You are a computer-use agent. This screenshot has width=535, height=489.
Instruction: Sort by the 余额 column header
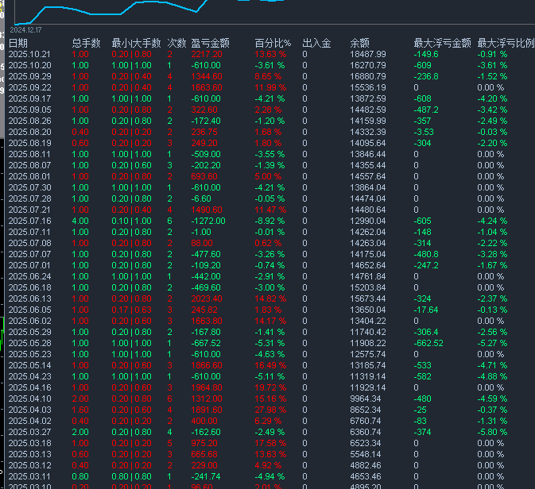[x=359, y=43]
